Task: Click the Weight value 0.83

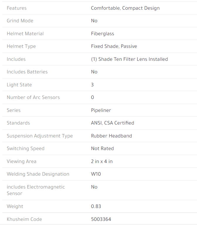Action: click(x=96, y=206)
